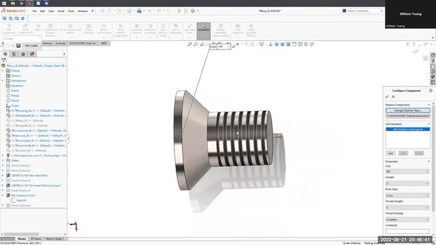The image size is (436, 245).
Task: Click the Add part number button
Action: pyautogui.click(x=390, y=153)
